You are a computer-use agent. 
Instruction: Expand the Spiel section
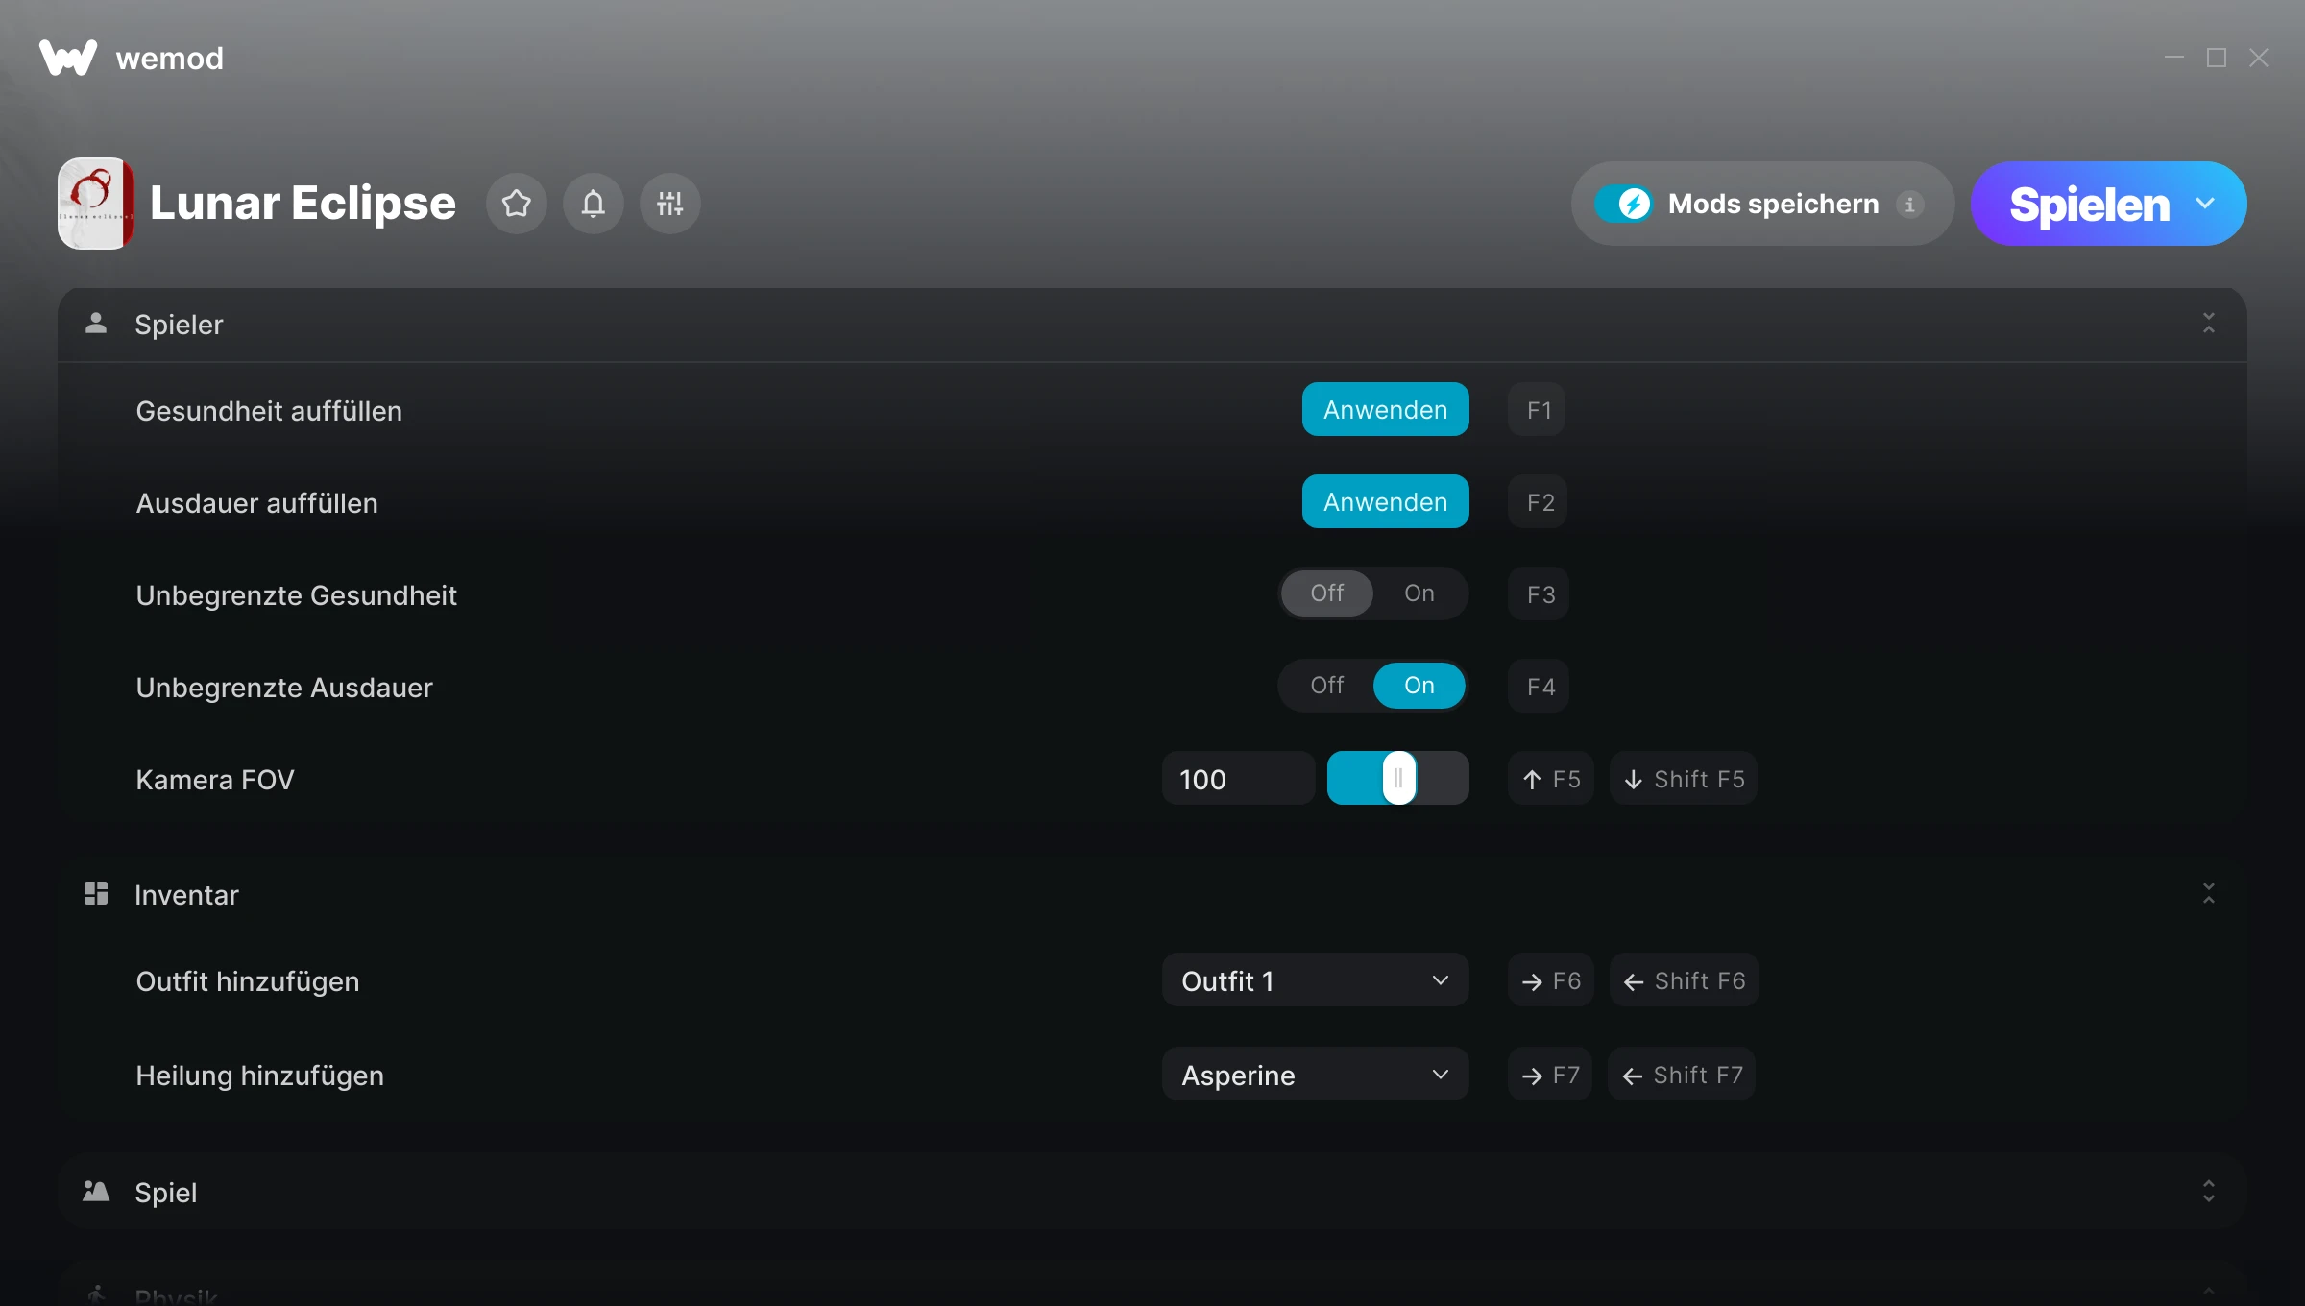click(x=2208, y=1192)
